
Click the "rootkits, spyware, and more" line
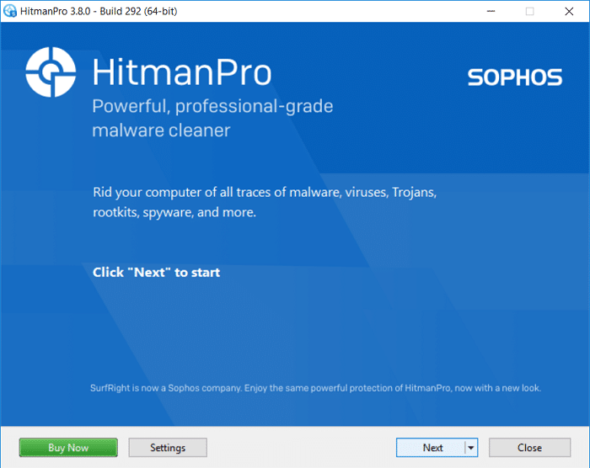174,213
